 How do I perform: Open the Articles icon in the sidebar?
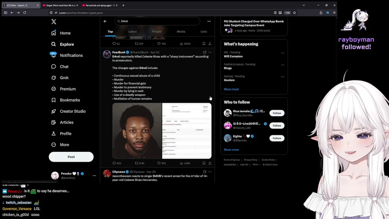(x=53, y=122)
